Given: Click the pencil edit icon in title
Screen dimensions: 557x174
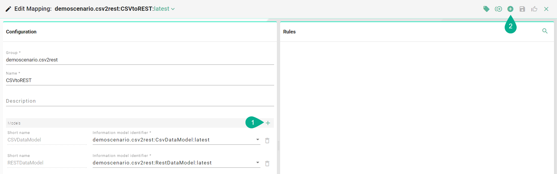Looking at the screenshot, I should [8, 9].
